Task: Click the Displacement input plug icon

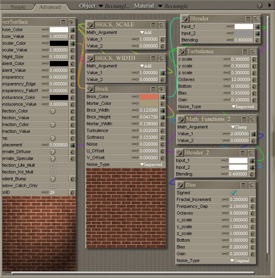Action: pyautogui.click(x=72, y=145)
